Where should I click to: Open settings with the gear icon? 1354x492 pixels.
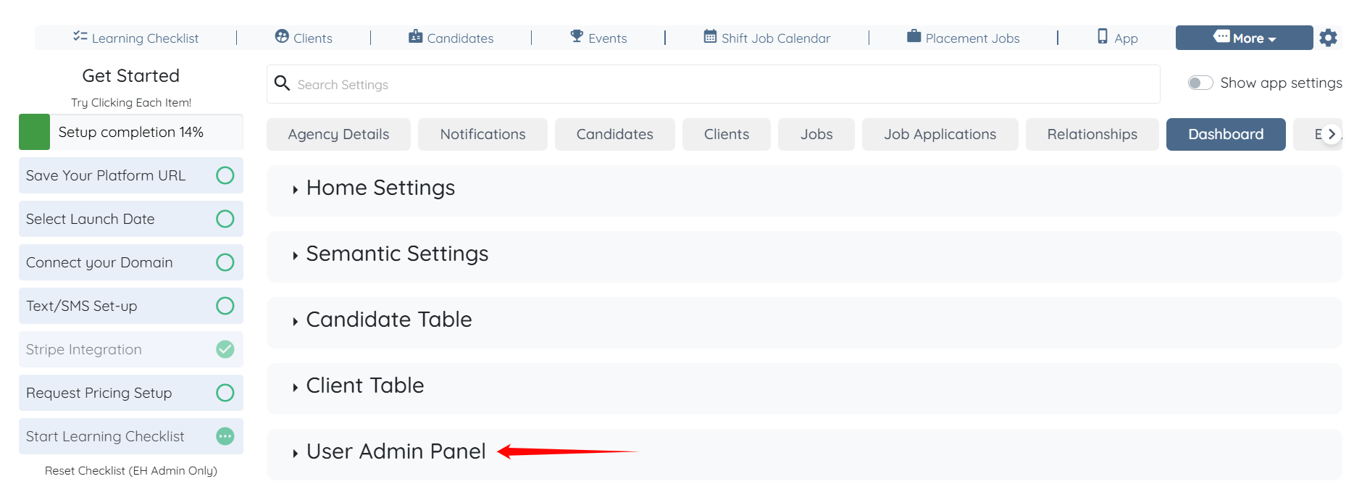click(x=1328, y=38)
